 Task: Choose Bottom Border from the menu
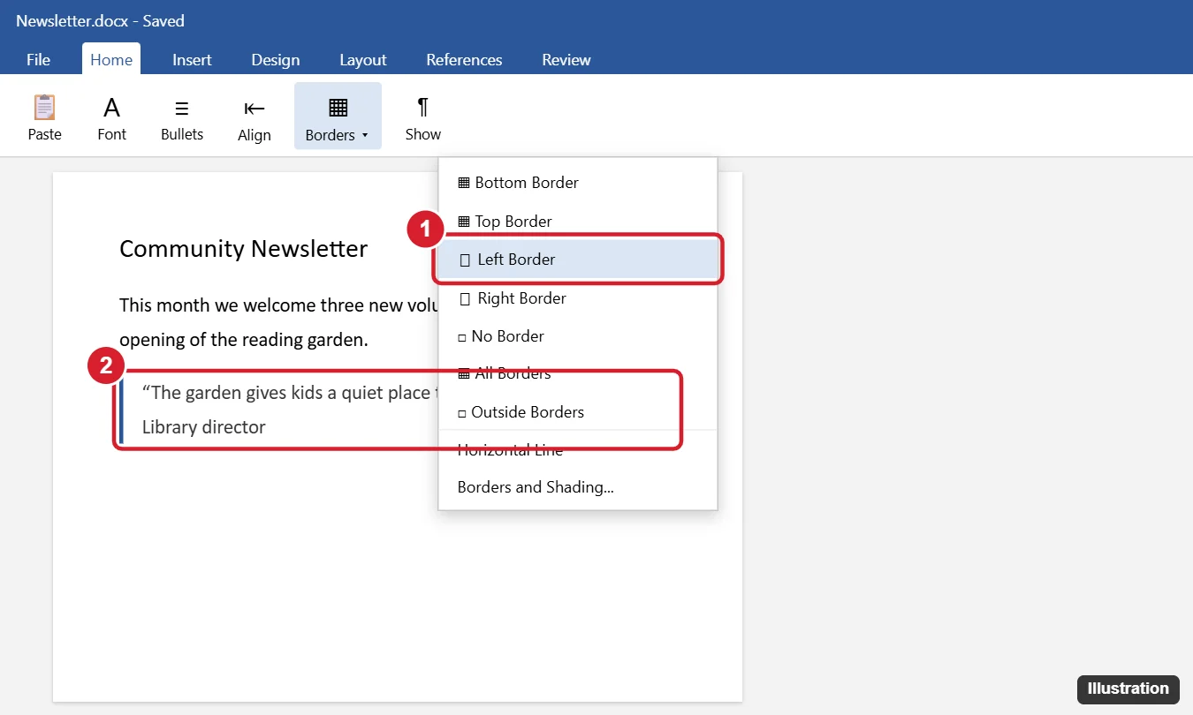tap(578, 183)
